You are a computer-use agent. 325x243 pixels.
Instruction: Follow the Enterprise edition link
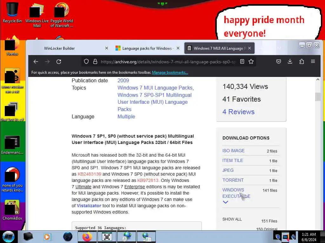point(135,187)
